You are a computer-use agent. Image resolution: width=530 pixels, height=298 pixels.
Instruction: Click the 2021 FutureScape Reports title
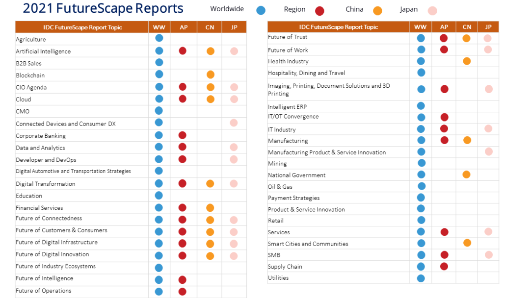(x=103, y=8)
